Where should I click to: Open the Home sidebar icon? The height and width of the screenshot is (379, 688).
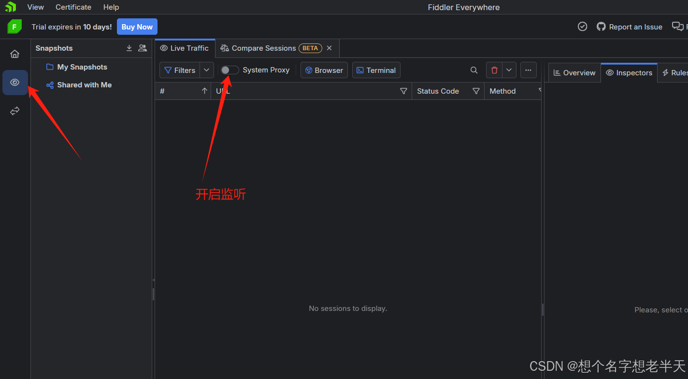15,54
